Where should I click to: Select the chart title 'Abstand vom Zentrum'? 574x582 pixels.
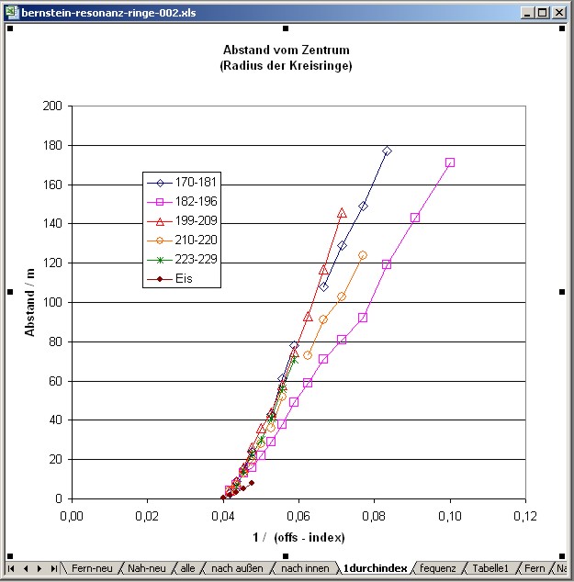[x=286, y=50]
